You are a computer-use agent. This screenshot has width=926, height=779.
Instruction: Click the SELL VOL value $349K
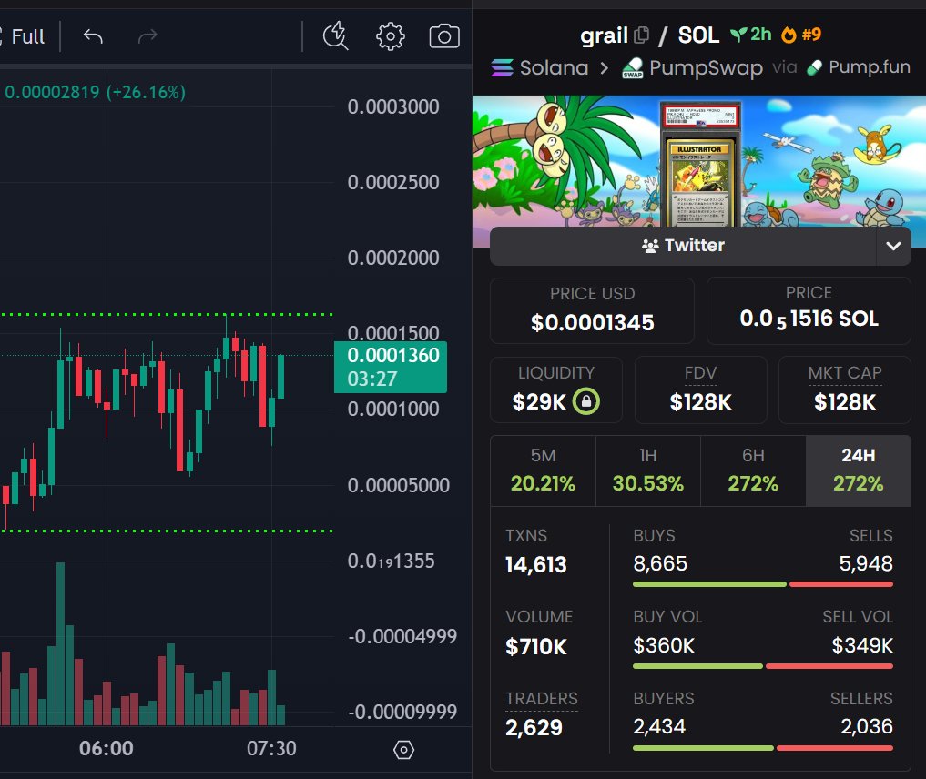tap(862, 645)
